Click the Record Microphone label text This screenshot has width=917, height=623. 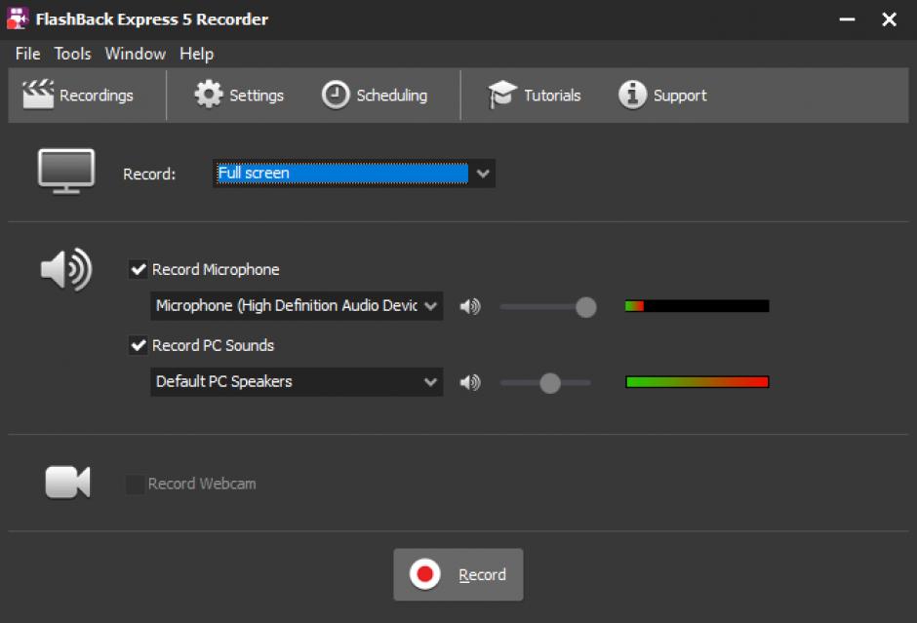pyautogui.click(x=216, y=269)
